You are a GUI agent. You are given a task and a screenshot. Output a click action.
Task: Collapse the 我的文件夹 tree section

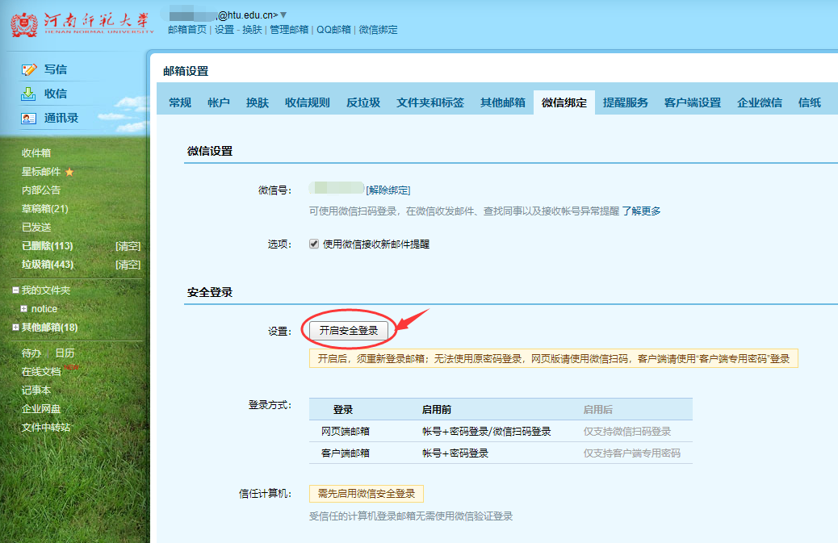15,290
